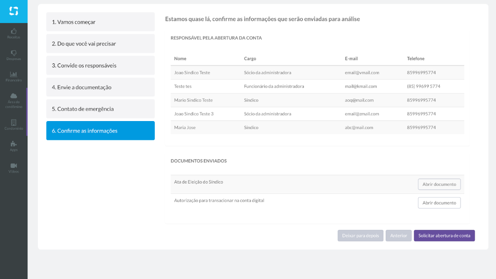This screenshot has height=279, width=496.
Task: Open the Ata de Eleição do Síndico document
Action: 439,184
